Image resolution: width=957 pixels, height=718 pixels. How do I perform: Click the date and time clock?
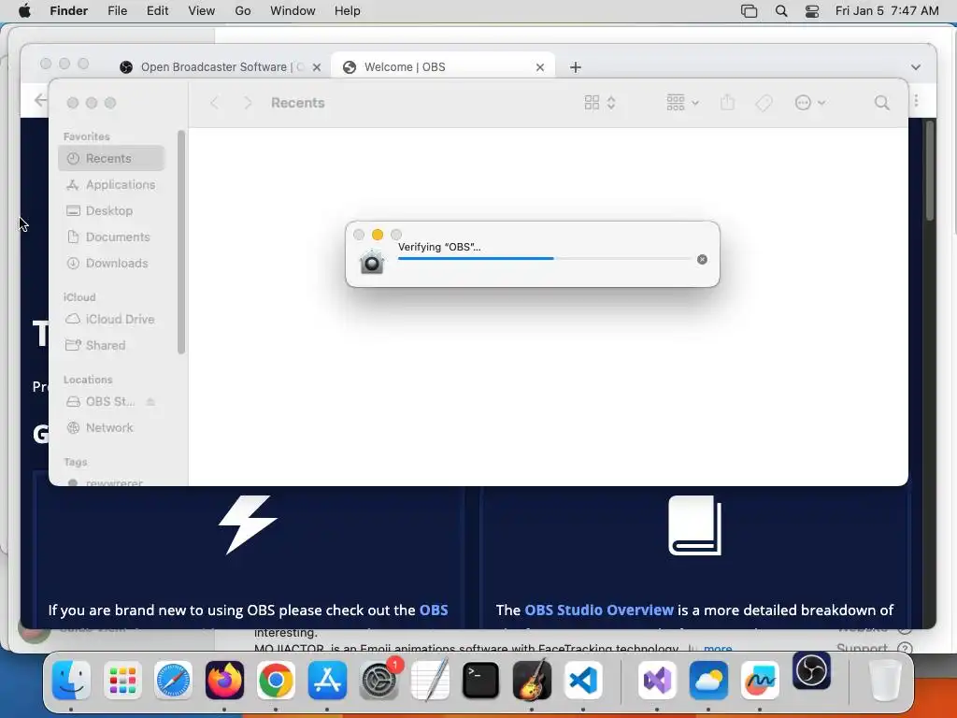point(887,11)
